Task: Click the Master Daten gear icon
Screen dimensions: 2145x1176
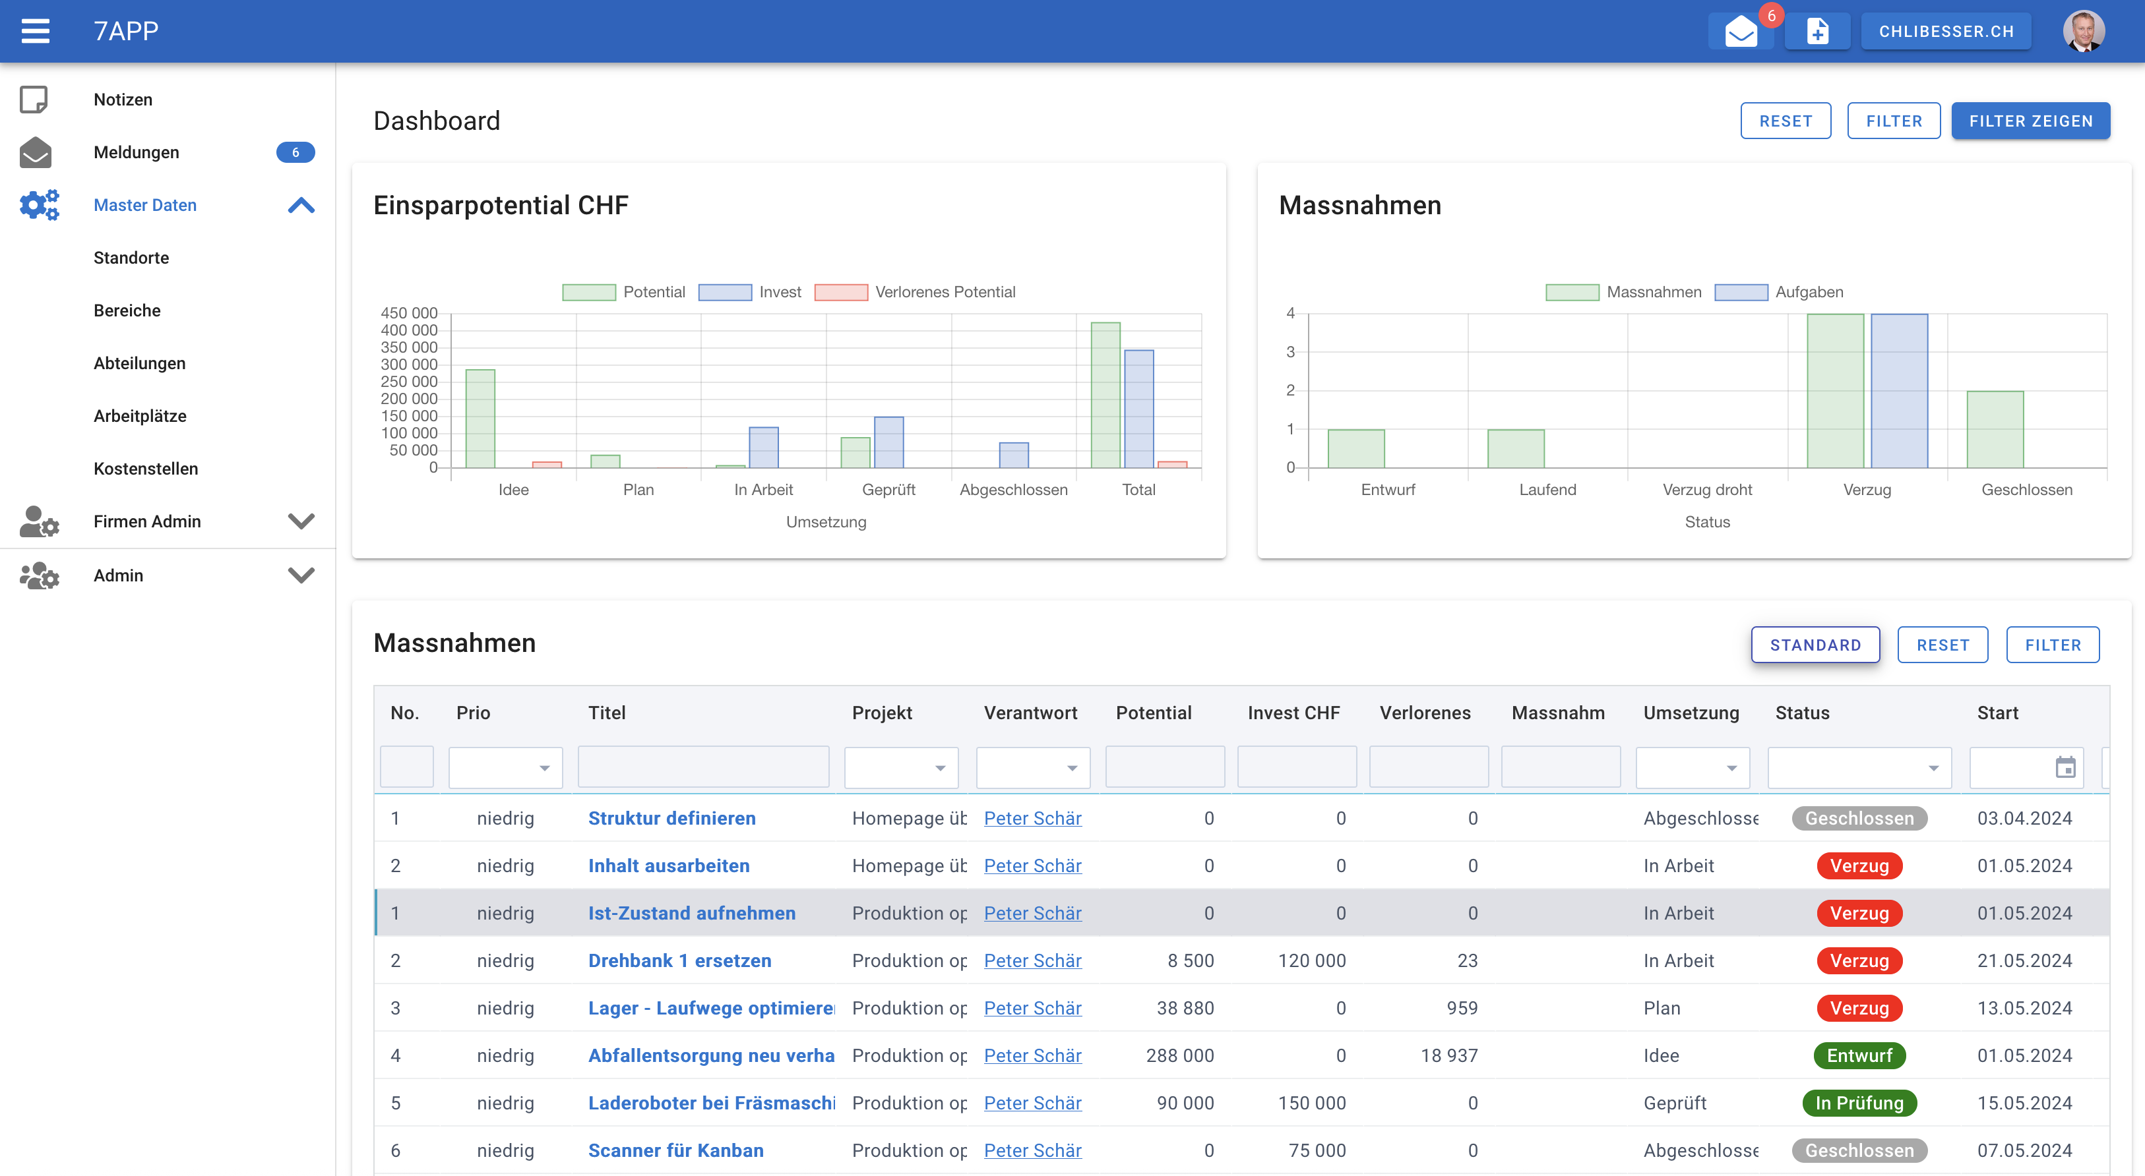Action: coord(38,205)
